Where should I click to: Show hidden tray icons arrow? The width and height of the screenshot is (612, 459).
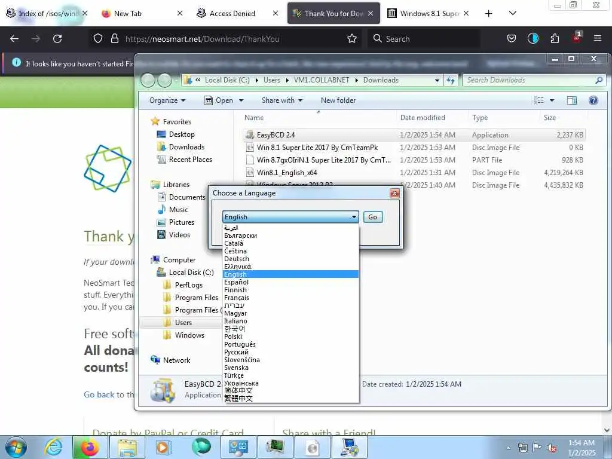tap(508, 448)
